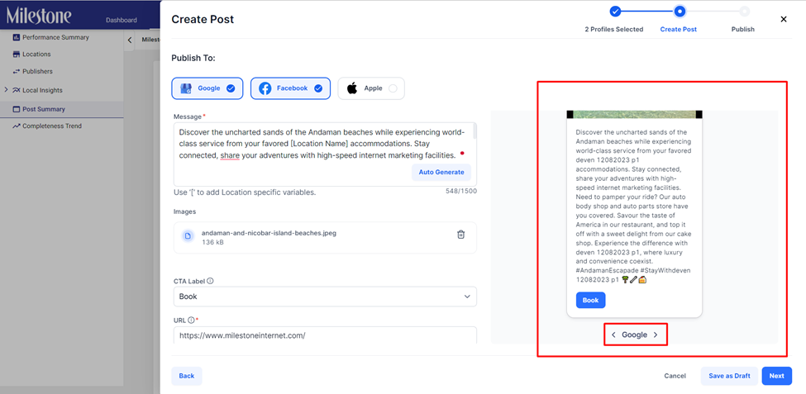
Task: Click the Google Business Profile icon
Action: [185, 88]
